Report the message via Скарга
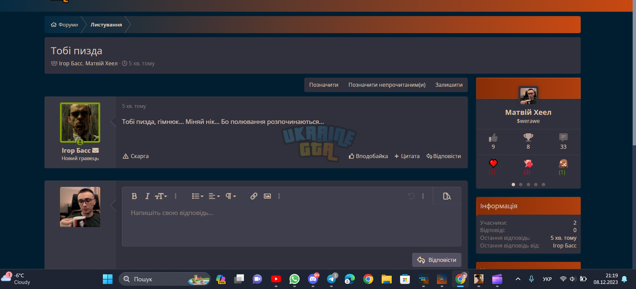Image resolution: width=636 pixels, height=289 pixels. 136,156
